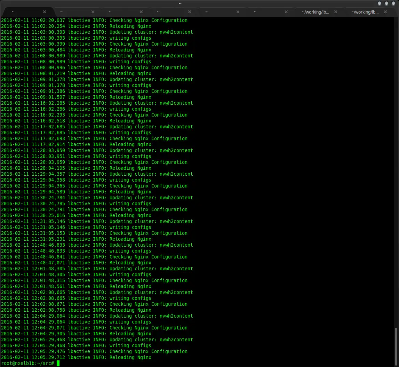Click line 11:08:01,219 Reloading Nginx
Screen dimensions: 399x367
click(x=76, y=73)
